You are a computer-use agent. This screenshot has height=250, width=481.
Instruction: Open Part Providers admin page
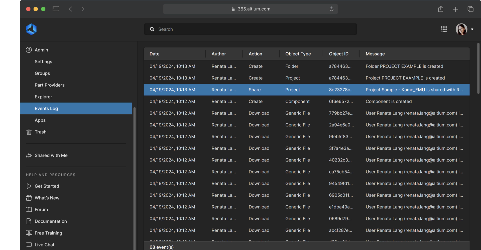point(50,85)
